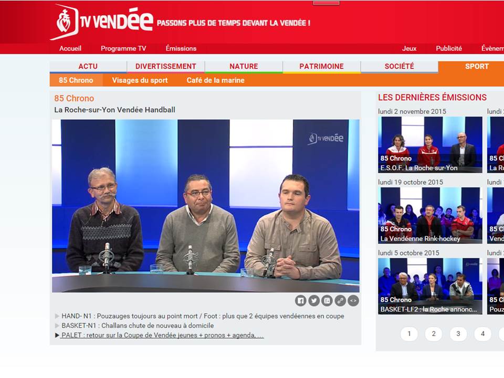Open the Jeux menu item
The image size is (504, 378).
(x=409, y=48)
